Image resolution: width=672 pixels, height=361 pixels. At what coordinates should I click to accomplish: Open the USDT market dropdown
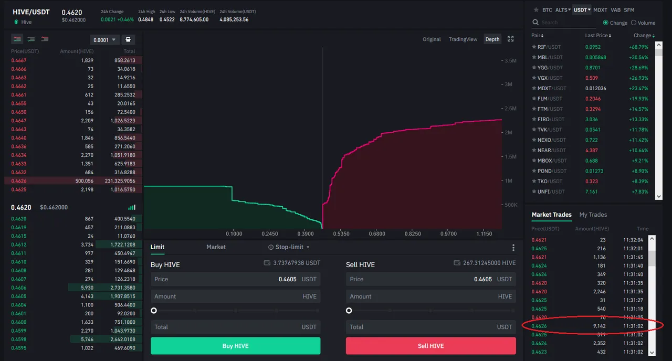click(582, 10)
